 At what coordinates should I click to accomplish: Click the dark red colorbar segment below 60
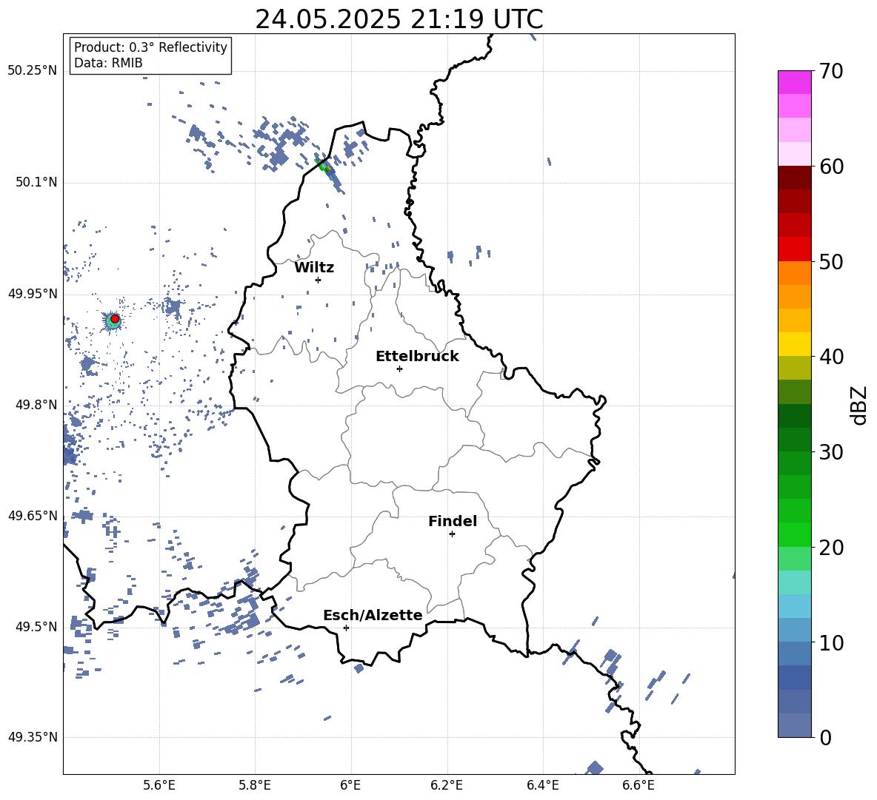[794, 178]
